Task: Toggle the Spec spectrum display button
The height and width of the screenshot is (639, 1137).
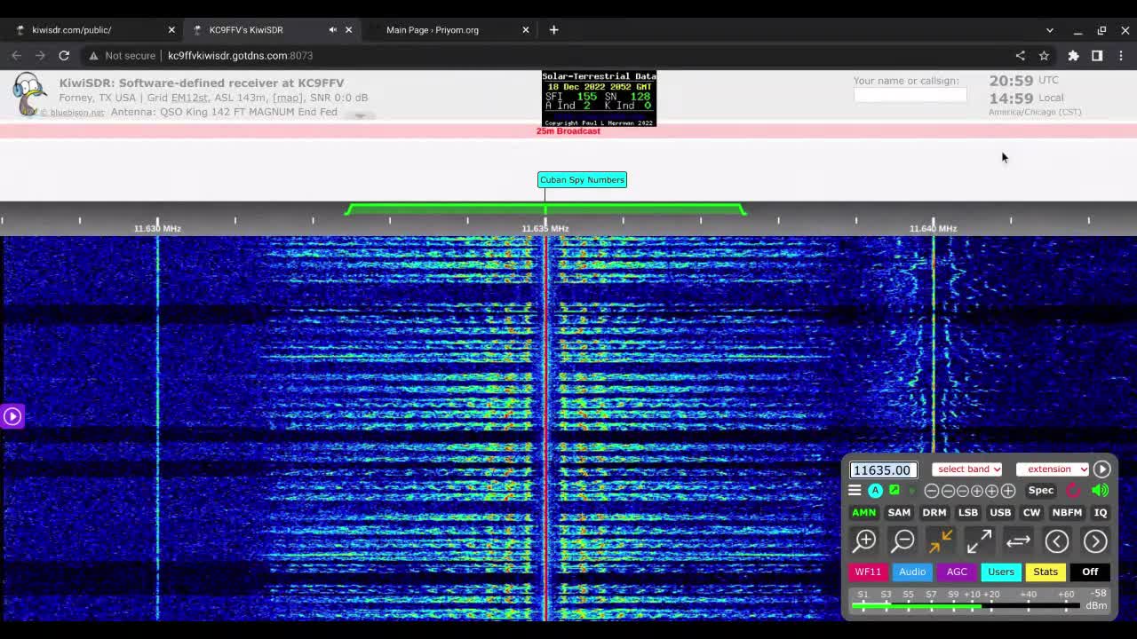Action: click(x=1040, y=490)
